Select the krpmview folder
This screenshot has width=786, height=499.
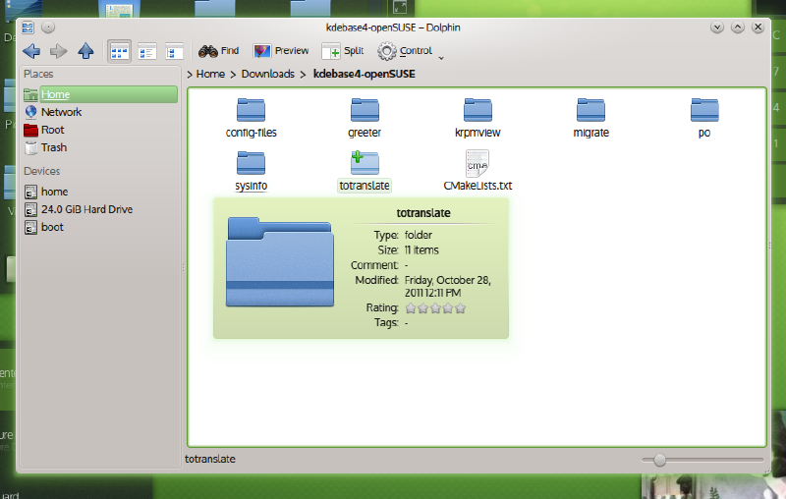point(477,118)
